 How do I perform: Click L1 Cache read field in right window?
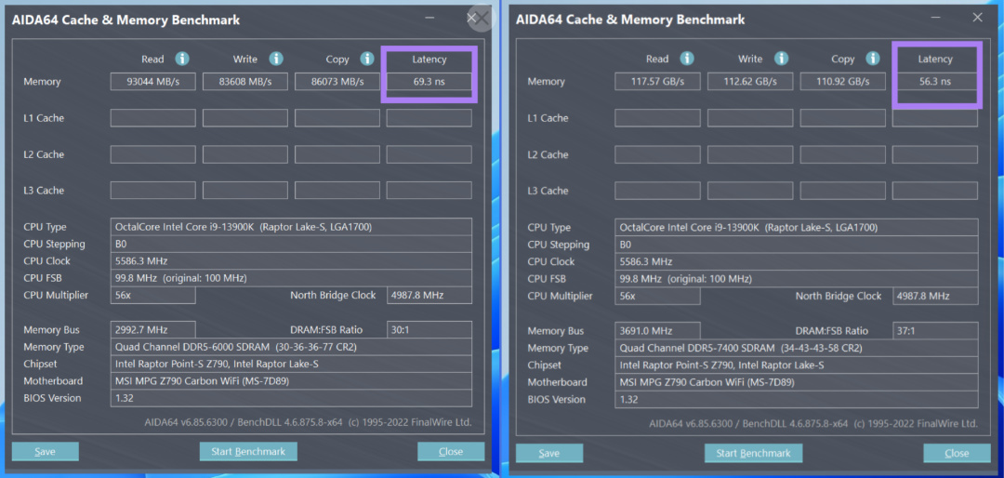[x=657, y=118]
